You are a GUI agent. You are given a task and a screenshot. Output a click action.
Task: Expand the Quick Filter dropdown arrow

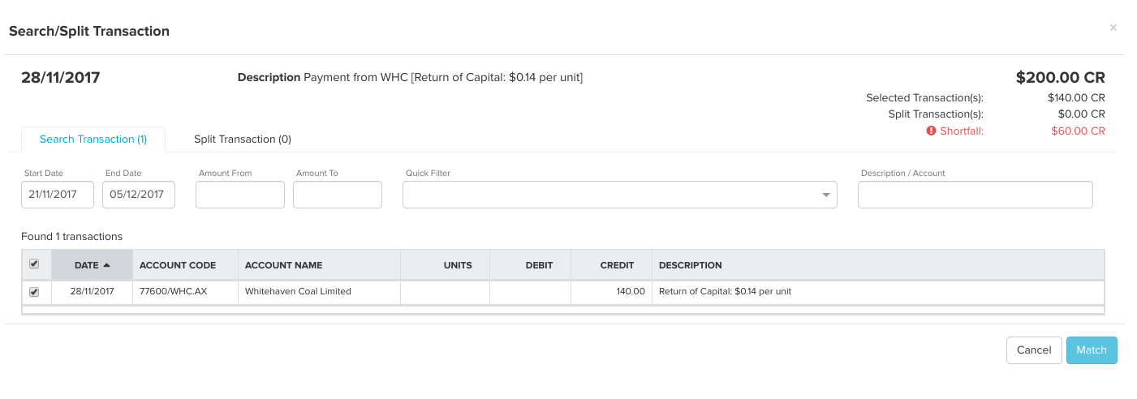(x=825, y=195)
